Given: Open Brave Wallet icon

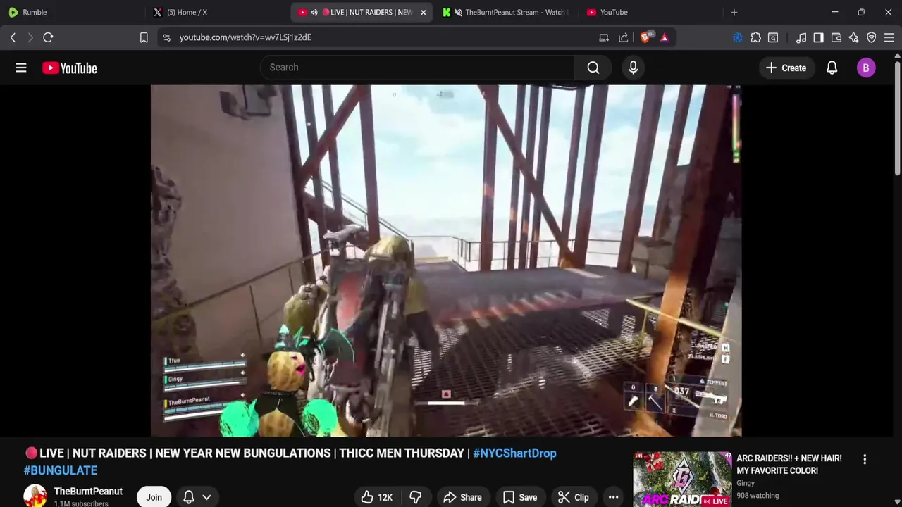Looking at the screenshot, I should [836, 37].
